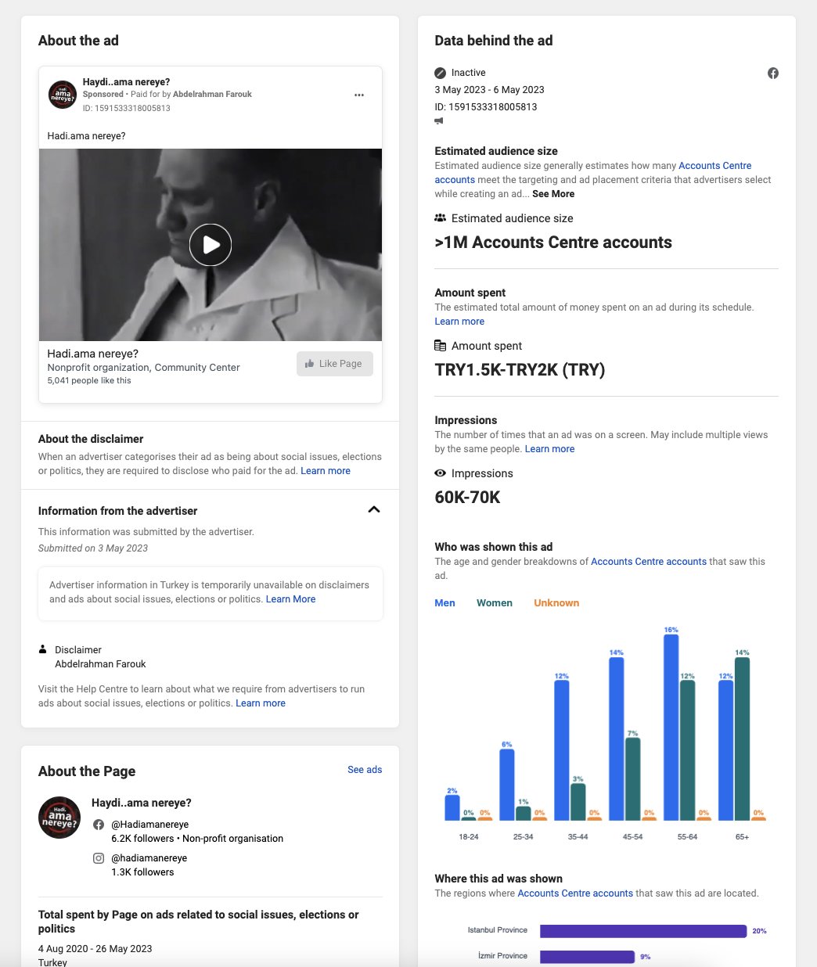This screenshot has width=817, height=967.
Task: Toggle the Men legend filter
Action: click(445, 603)
